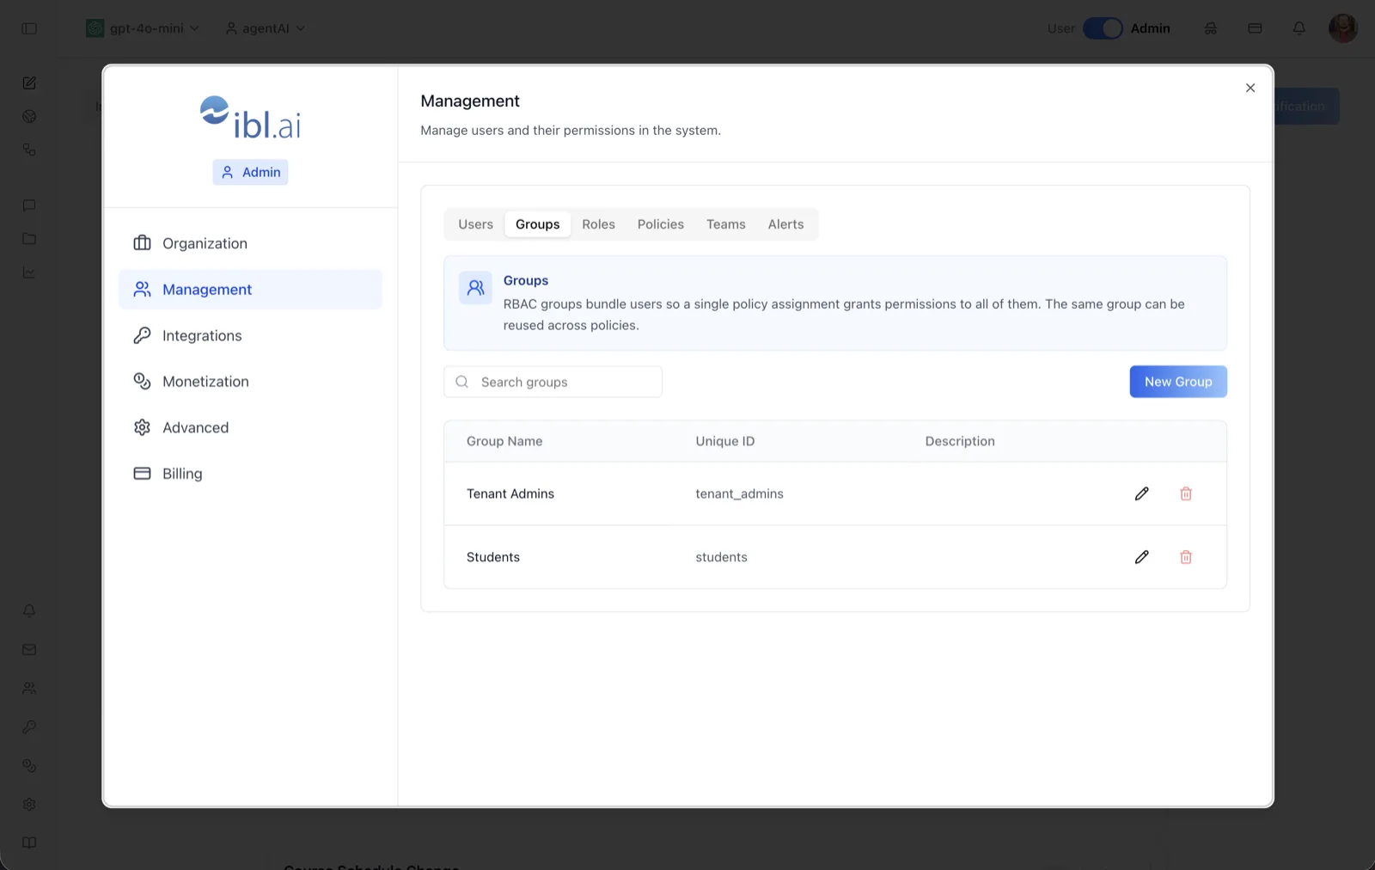Click the mail envelope icon in the left sidebar
This screenshot has width=1375, height=870.
[x=29, y=650]
